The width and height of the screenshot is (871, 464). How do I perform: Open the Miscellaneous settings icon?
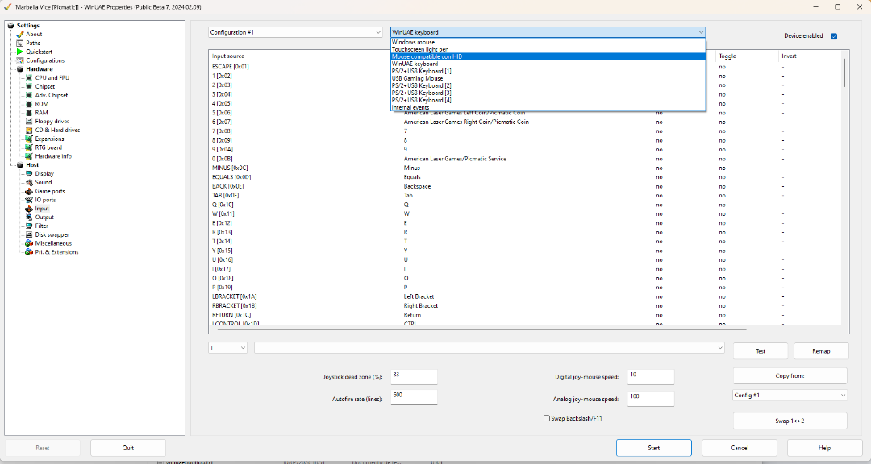(x=29, y=243)
